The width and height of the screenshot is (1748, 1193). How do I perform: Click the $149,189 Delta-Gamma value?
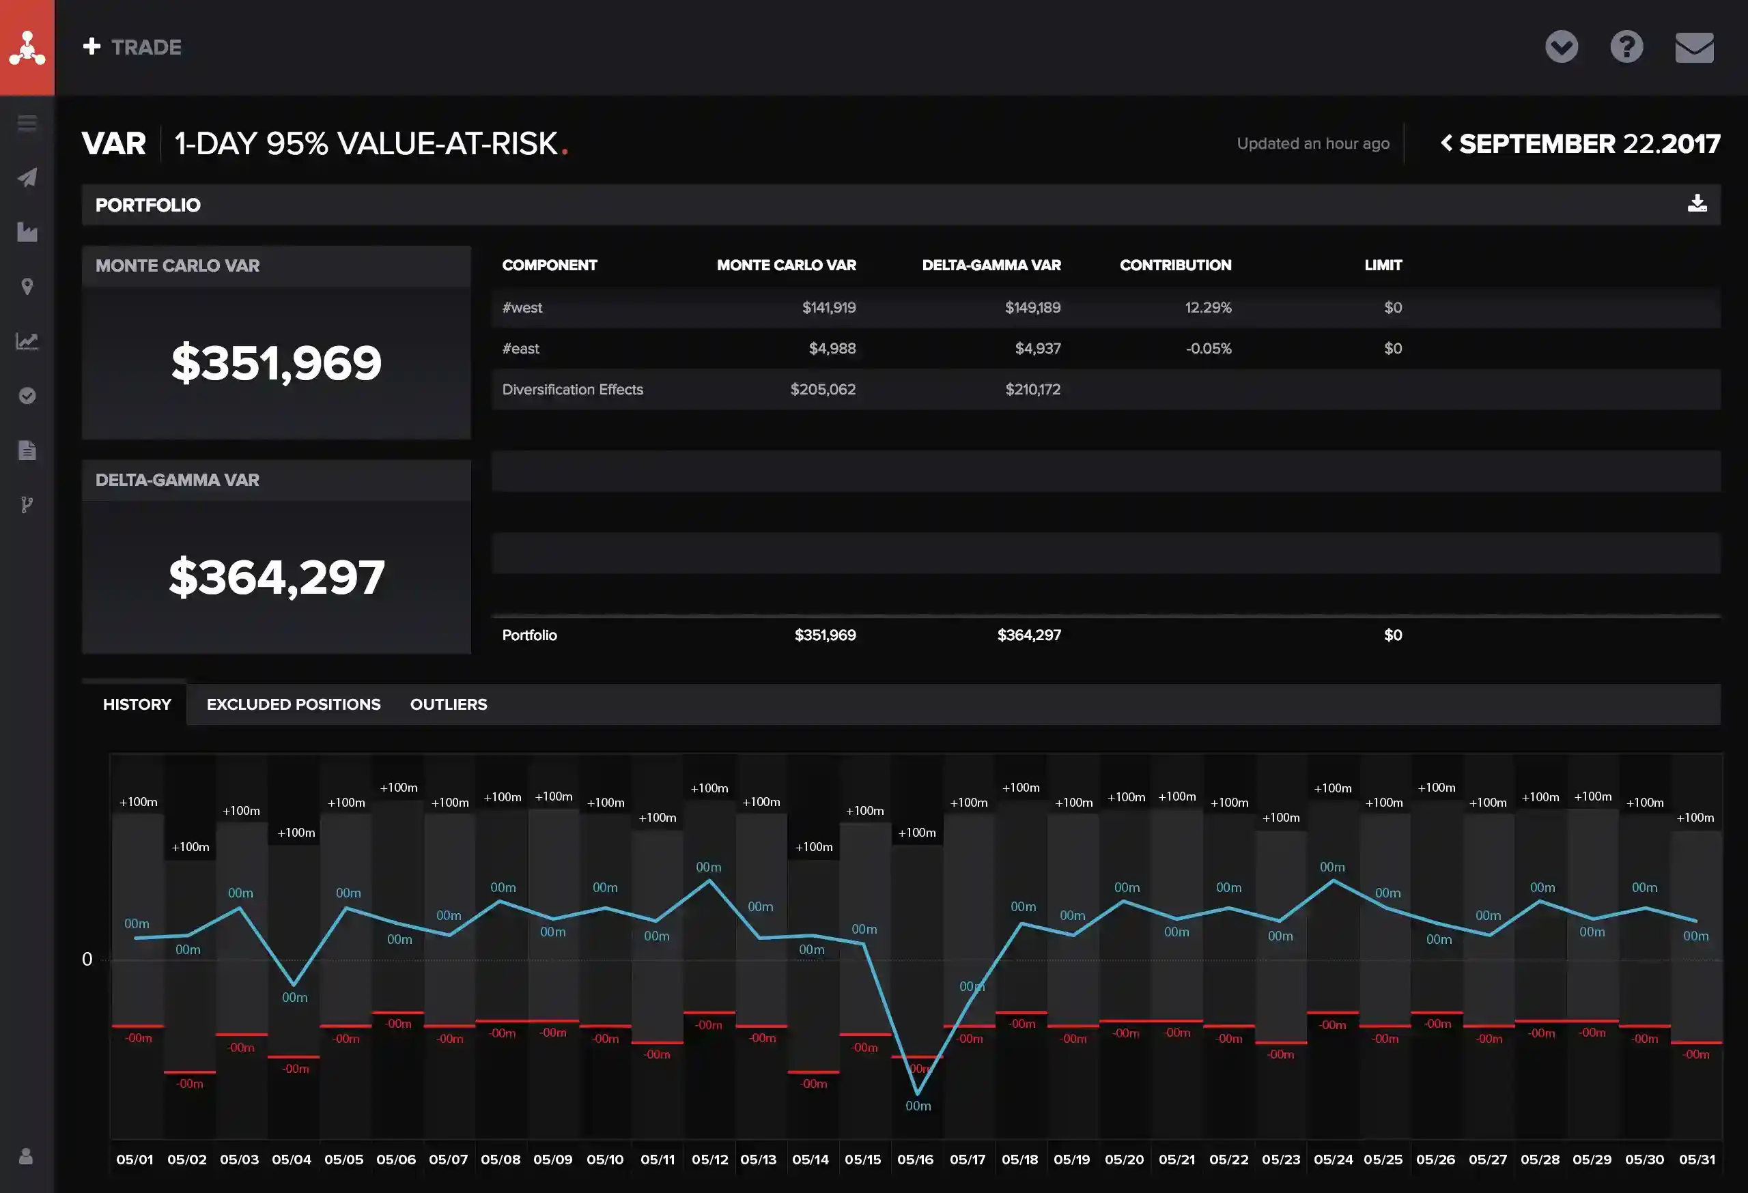[1032, 307]
